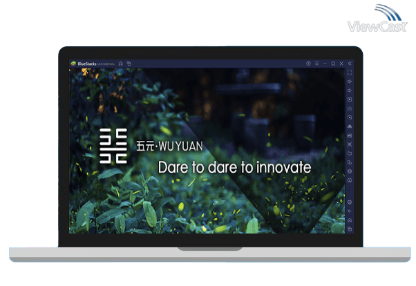Take a screenshot with bracket-frame icon
This screenshot has height=286, width=416.
350,144
